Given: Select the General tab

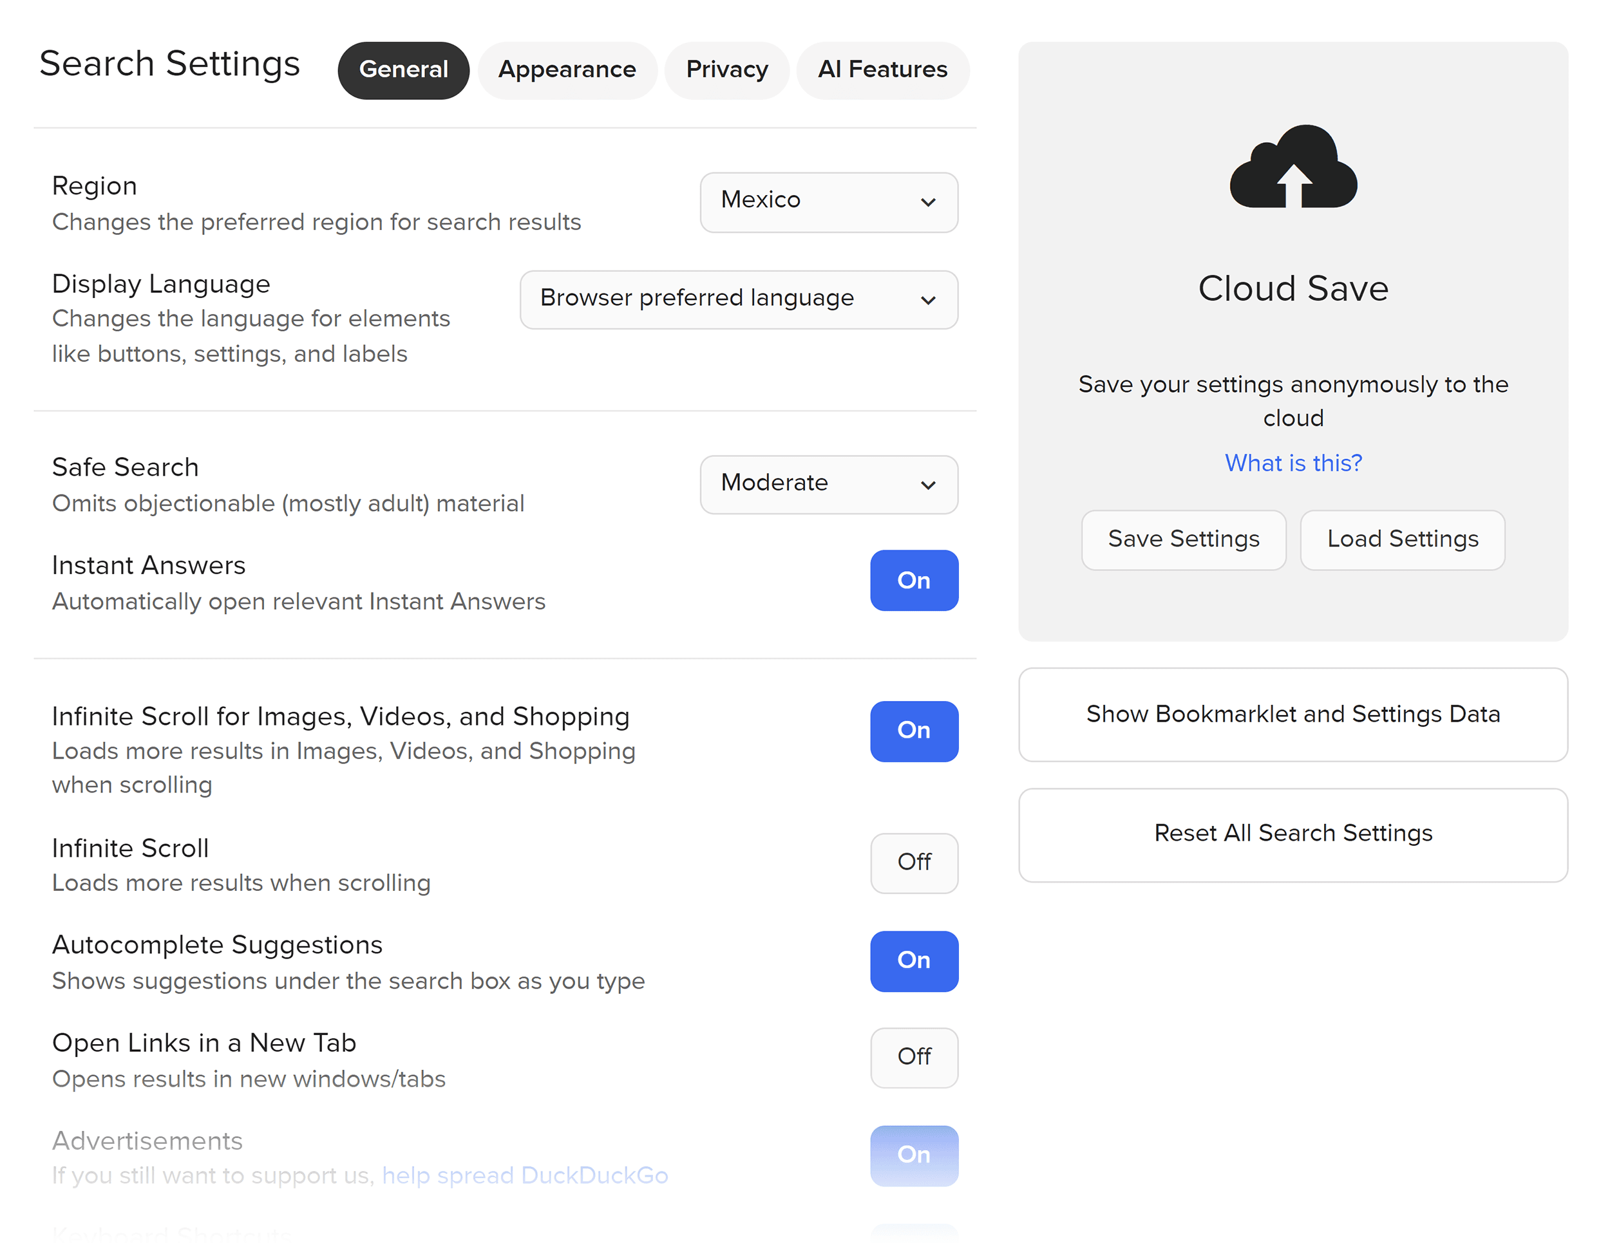Looking at the screenshot, I should pos(403,70).
